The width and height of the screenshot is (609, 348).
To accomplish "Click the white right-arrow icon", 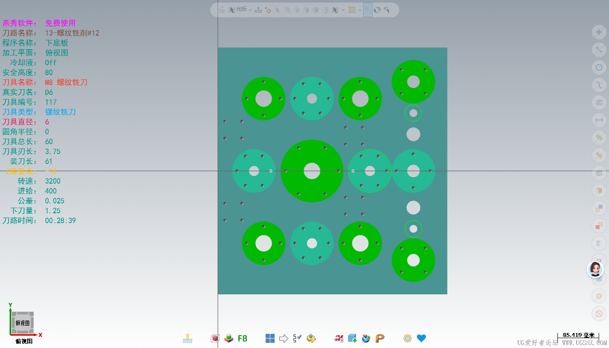I will (x=284, y=339).
